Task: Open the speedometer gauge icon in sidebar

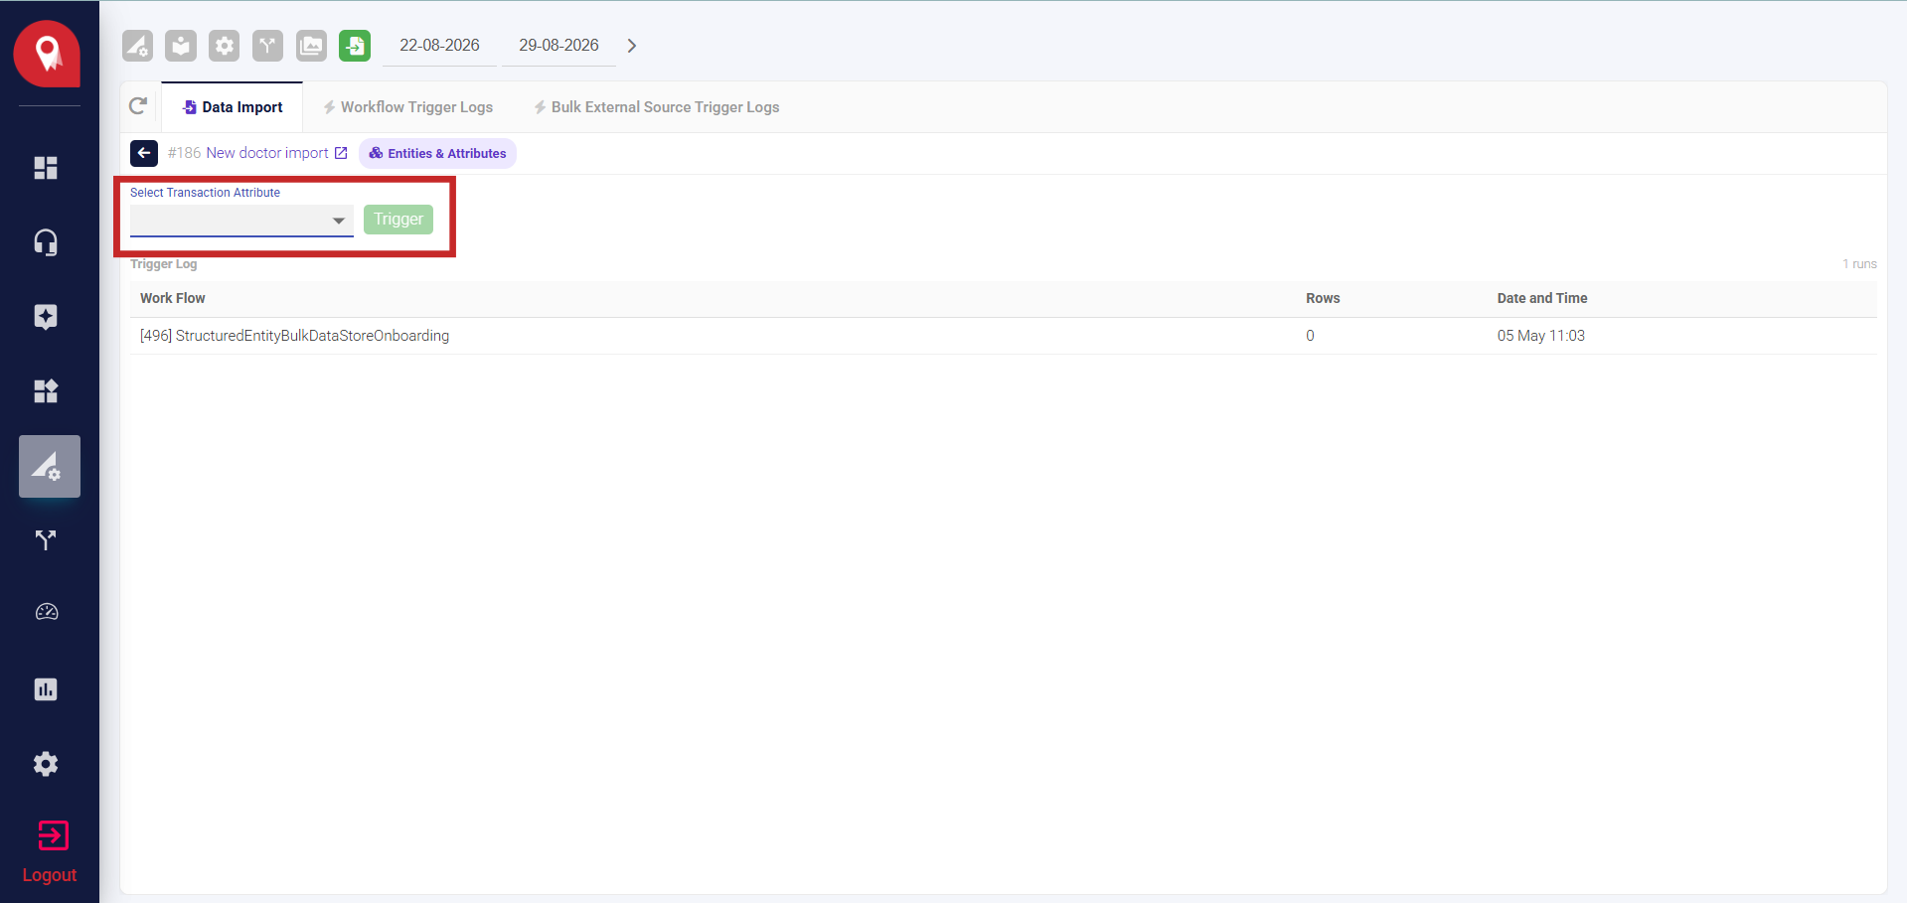Action: [47, 613]
